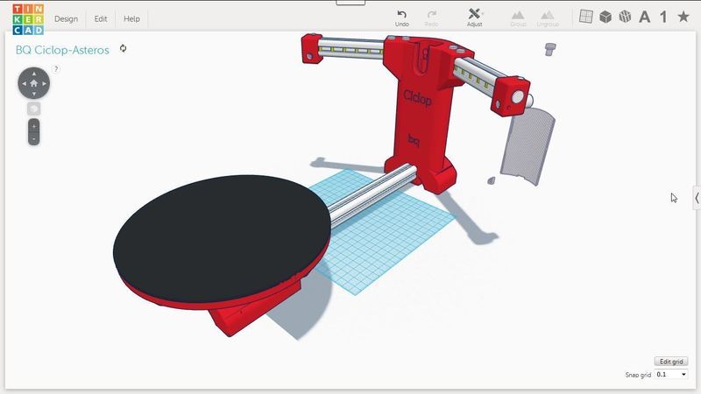Click the Group tool

[518, 18]
